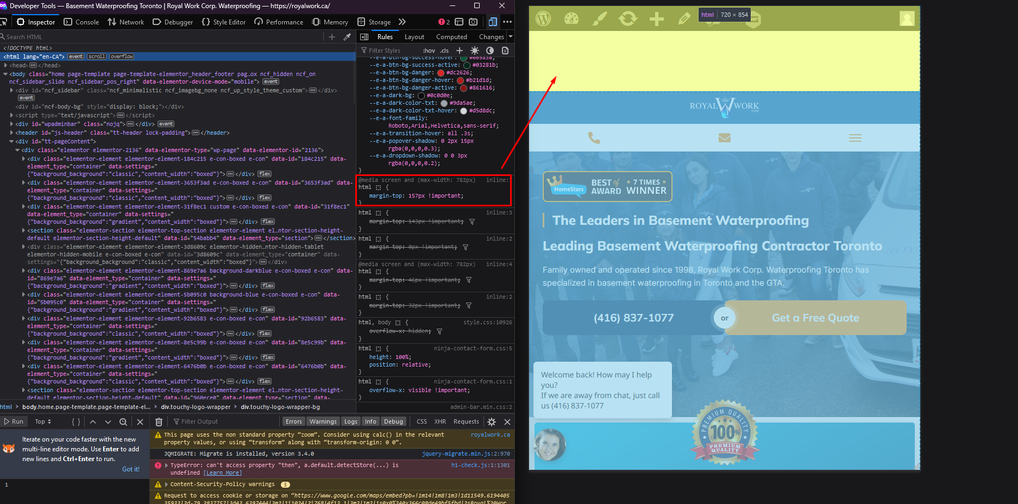Screen dimensions: 1018x504
Task: Open the Learn More link
Action: coord(223,473)
